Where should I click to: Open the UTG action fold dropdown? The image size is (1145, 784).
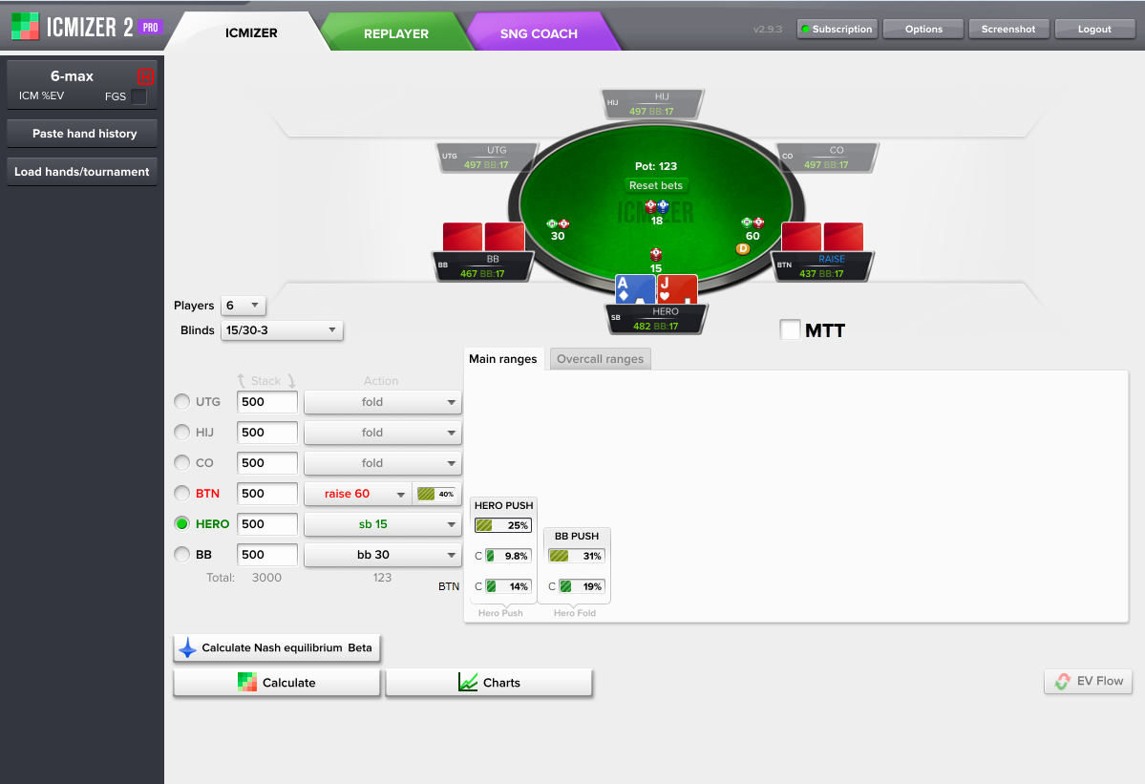point(383,401)
